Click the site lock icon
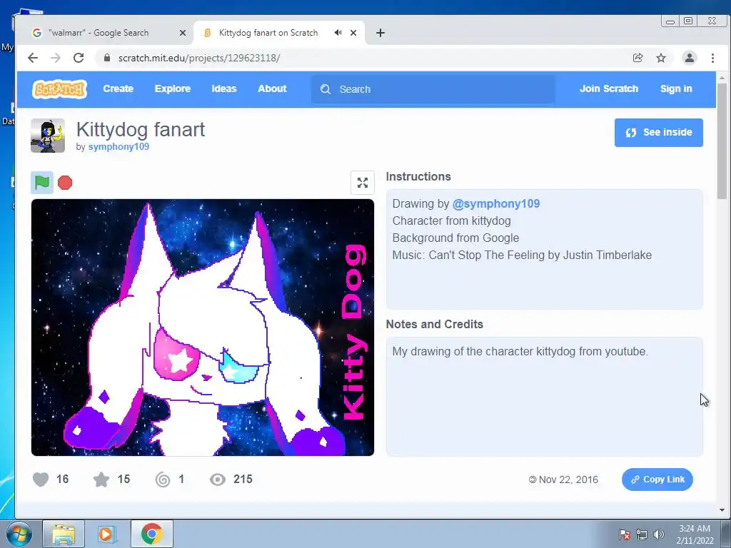 pos(107,58)
